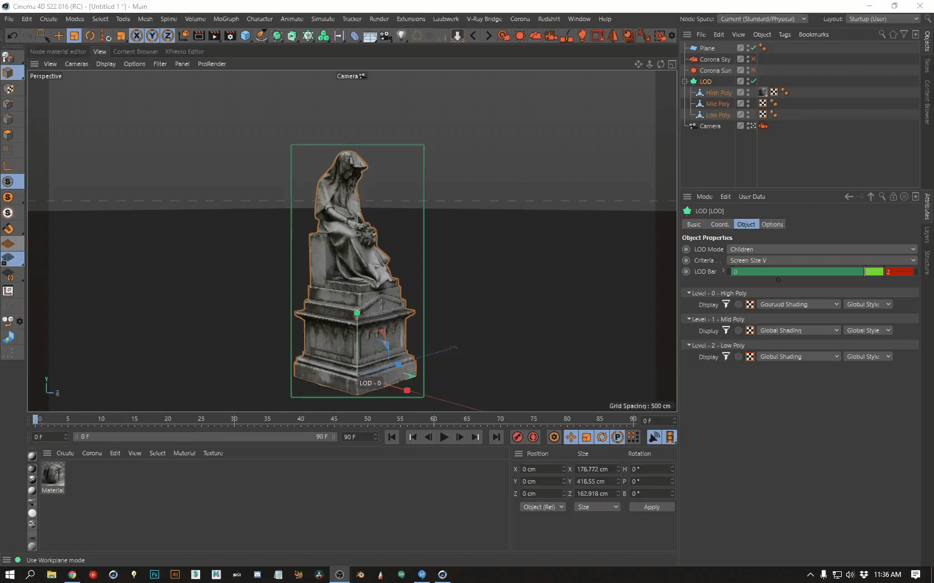Open the Object (Rel) coordinate dropdown
Image resolution: width=934 pixels, height=583 pixels.
point(543,507)
